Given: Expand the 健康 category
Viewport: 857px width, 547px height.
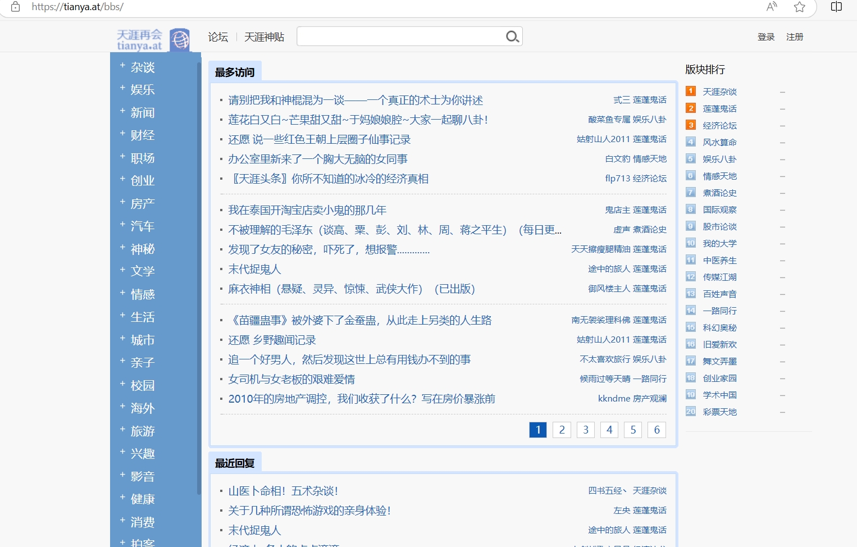Looking at the screenshot, I should (143, 499).
